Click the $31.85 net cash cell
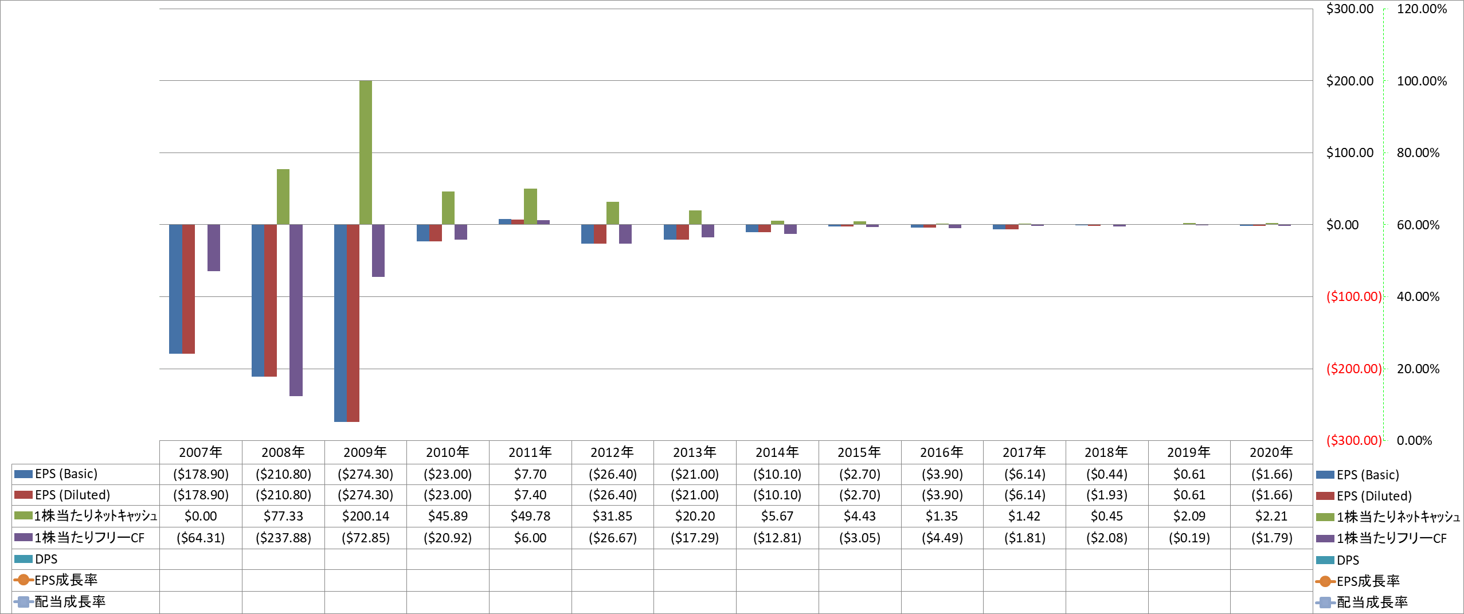The image size is (1464, 614). (613, 516)
